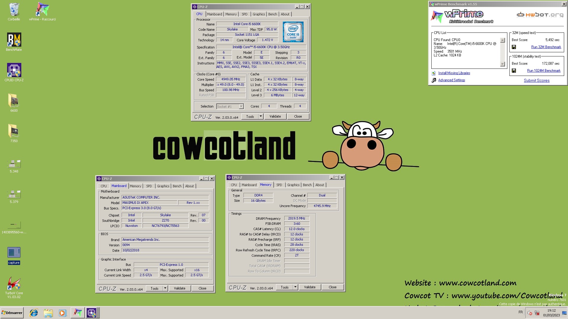The height and width of the screenshot is (319, 568).
Task: Click the Démarrer start button
Action: coord(12,313)
